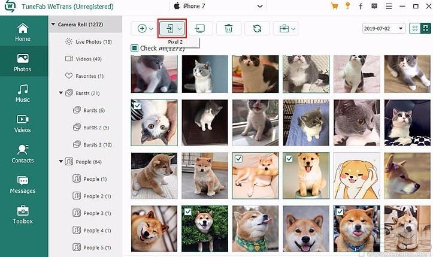Viewport: 433px width, 257px height.
Task: Click the shopping cart purchase icon
Action: pos(334,6)
